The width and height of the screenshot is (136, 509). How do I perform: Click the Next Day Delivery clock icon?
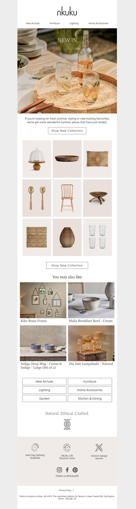click(35, 447)
